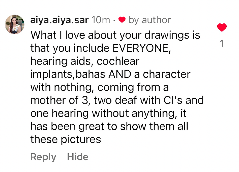View the like count of 1
The height and width of the screenshot is (172, 239).
point(222,44)
